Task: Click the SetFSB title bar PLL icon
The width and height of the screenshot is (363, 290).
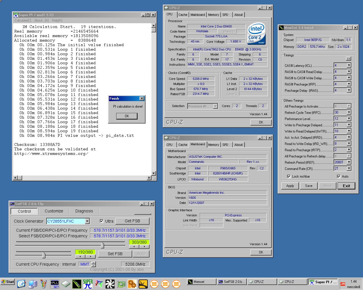Action: (x=12, y=204)
